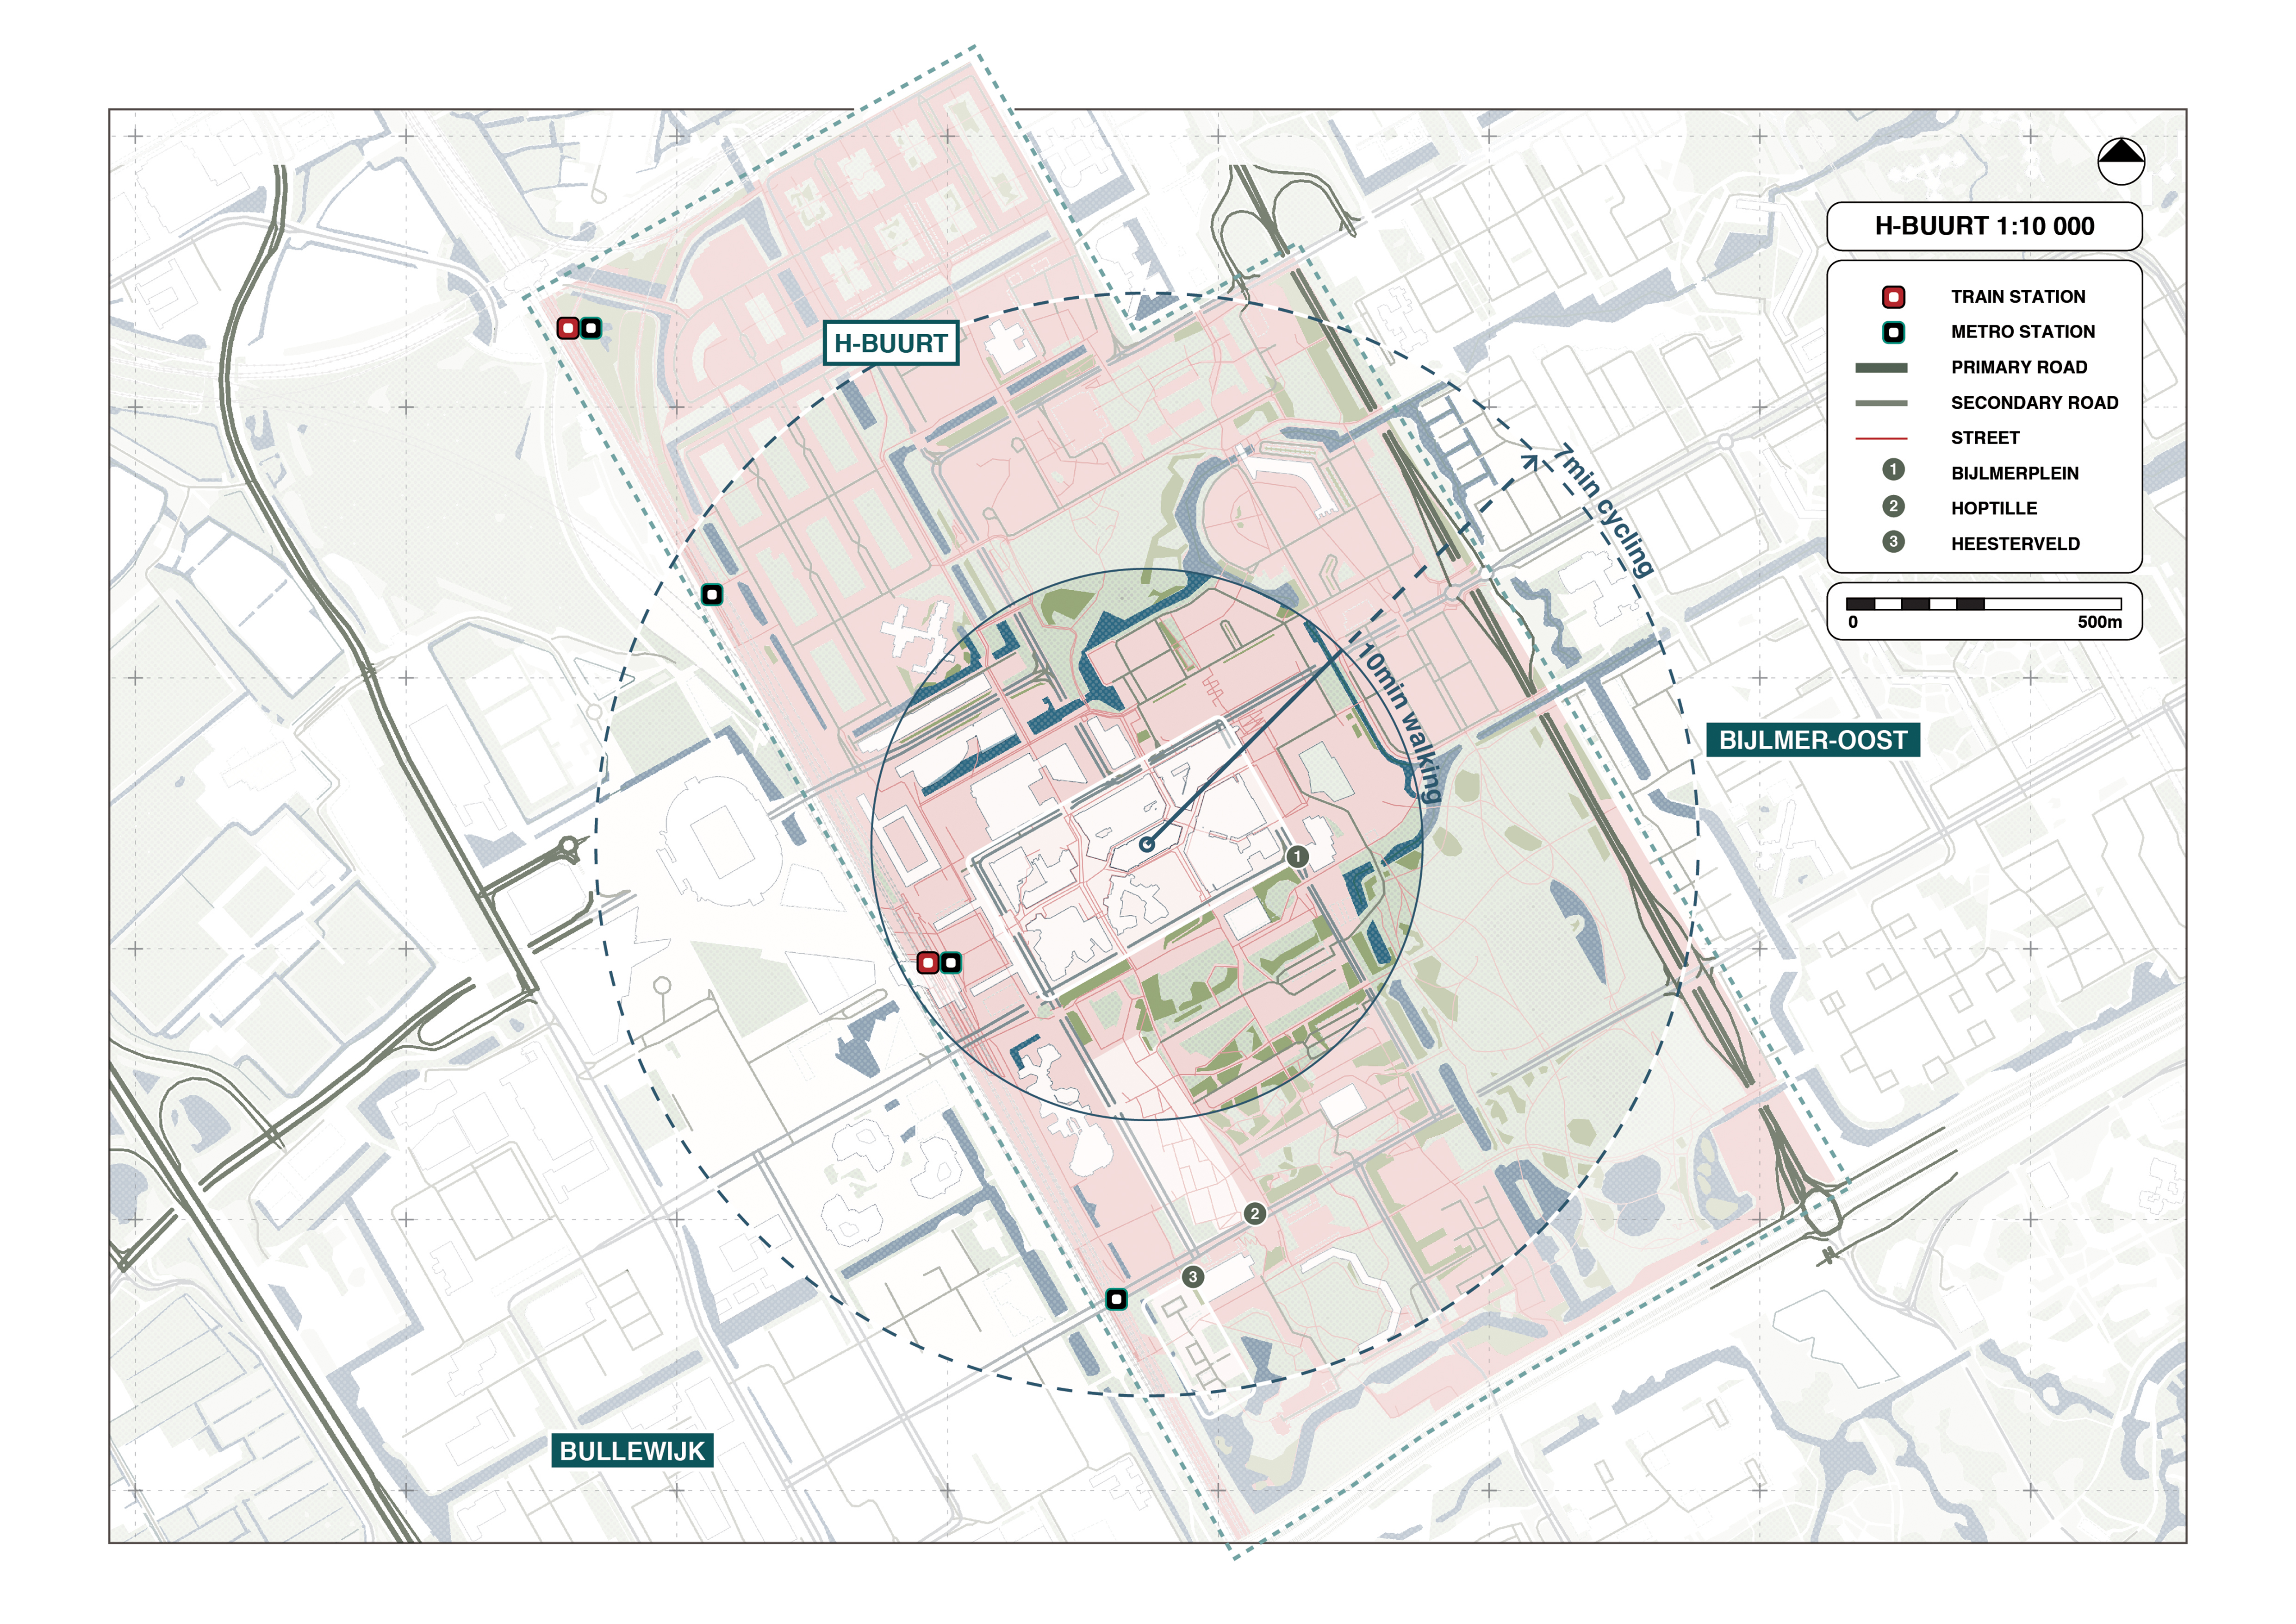Click the BIJLMER-OOST district label

pos(1812,740)
